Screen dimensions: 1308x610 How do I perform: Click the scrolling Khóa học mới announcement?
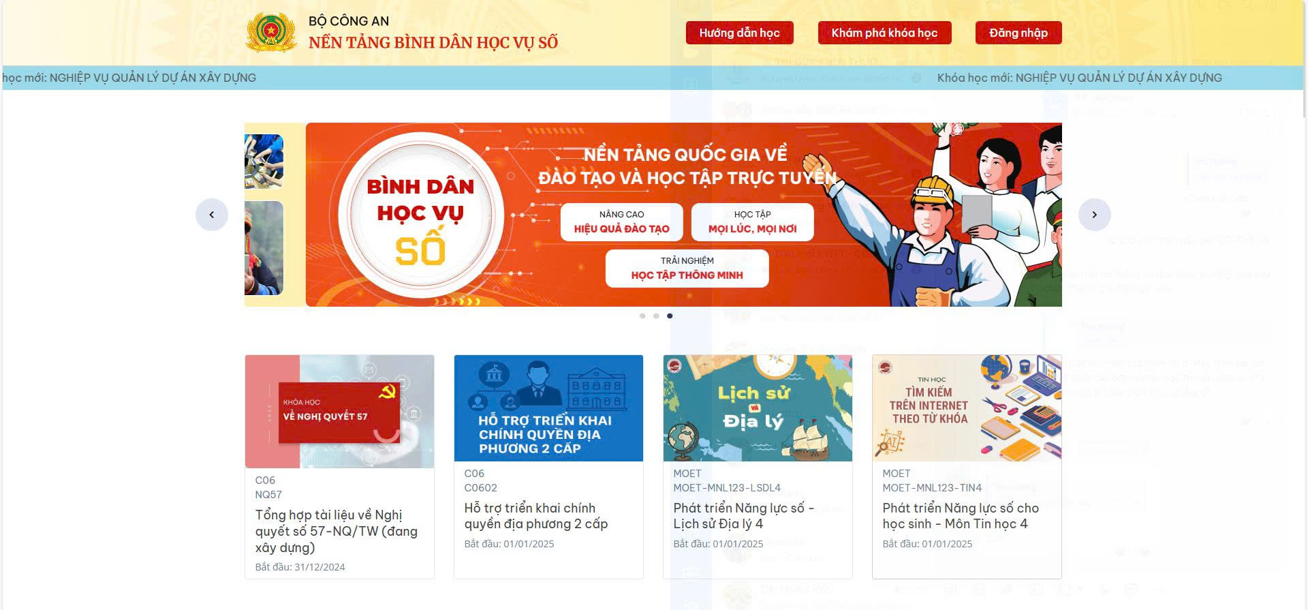[x=1079, y=78]
